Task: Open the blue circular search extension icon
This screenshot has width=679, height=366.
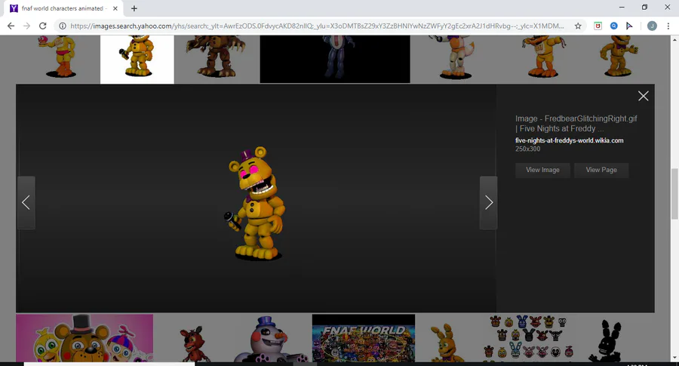Action: tap(613, 26)
